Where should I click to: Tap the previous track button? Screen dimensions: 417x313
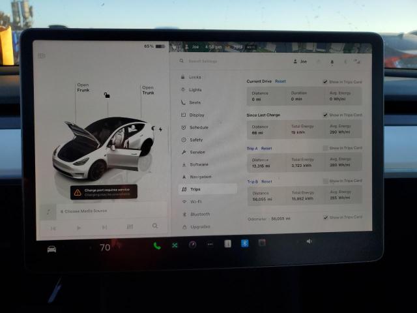coord(53,228)
